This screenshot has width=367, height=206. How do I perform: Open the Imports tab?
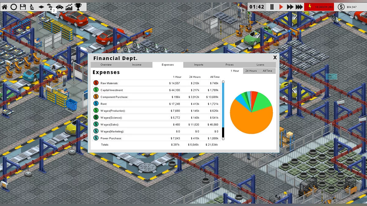coord(198,65)
